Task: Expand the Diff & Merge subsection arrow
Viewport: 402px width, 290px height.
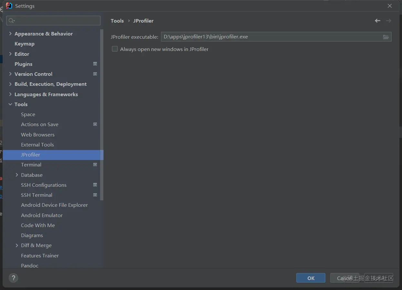Action: pos(17,245)
